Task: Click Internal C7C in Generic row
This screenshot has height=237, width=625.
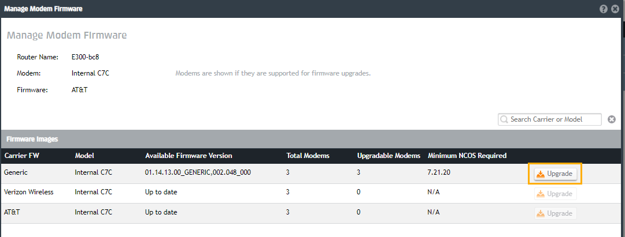Action: 94,172
